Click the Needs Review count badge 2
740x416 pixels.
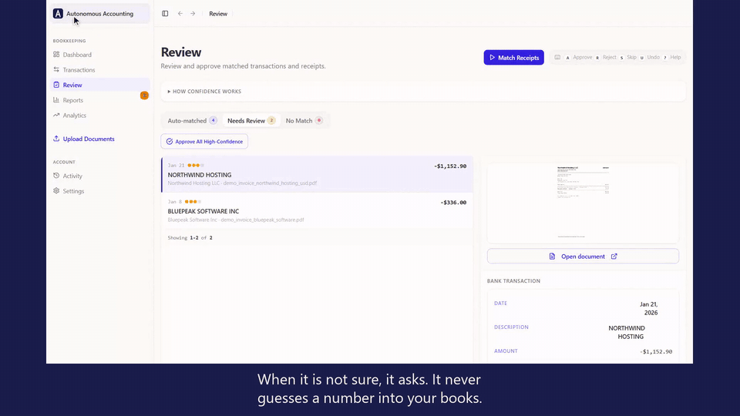tap(271, 120)
